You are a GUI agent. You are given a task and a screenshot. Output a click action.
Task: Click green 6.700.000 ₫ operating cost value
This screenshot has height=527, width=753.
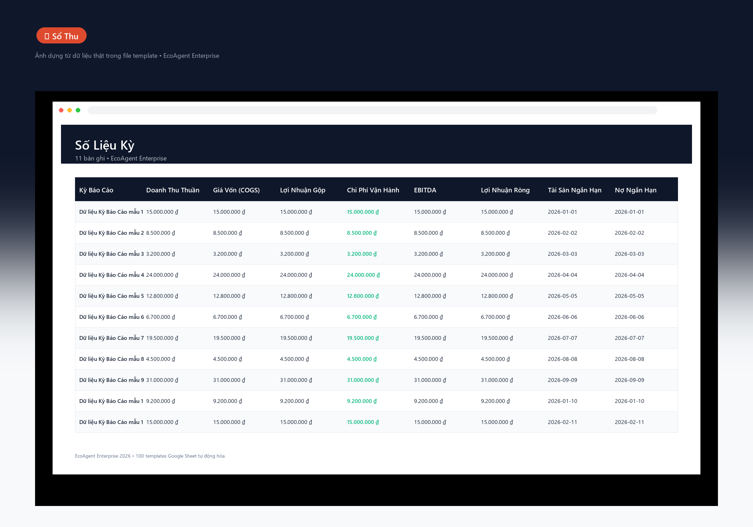[x=362, y=317]
